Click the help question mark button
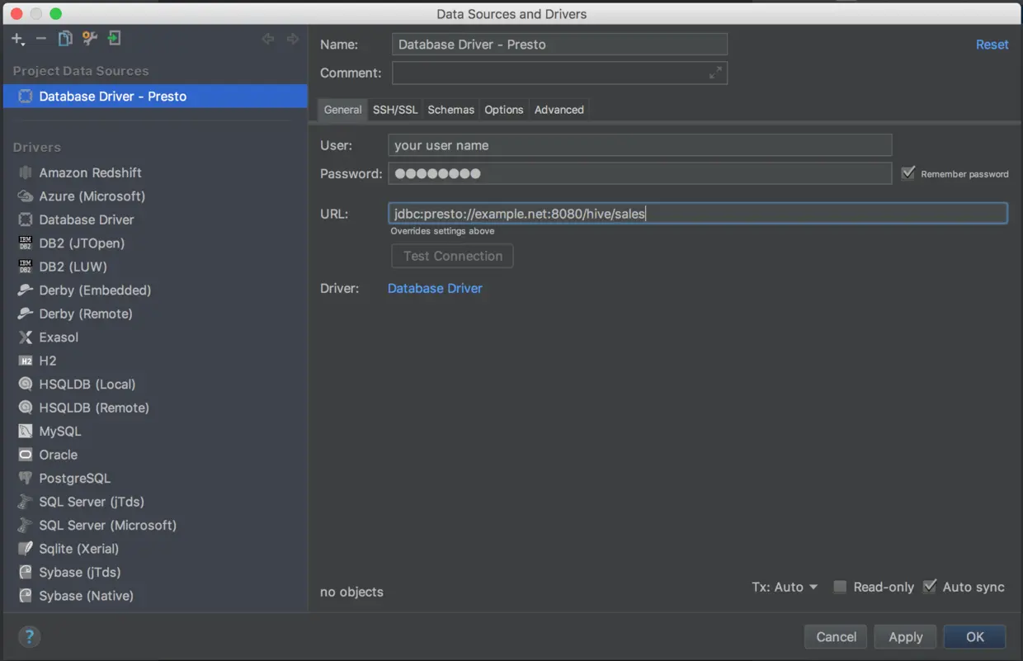1023x661 pixels. 29,636
